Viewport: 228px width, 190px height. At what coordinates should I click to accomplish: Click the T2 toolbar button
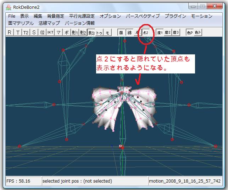tap(26, 32)
